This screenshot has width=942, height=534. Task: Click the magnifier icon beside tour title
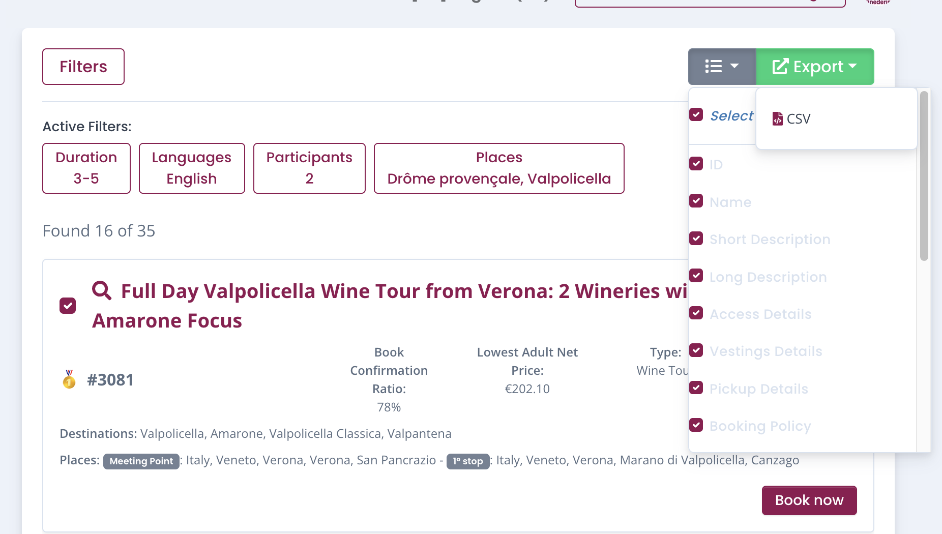pyautogui.click(x=102, y=290)
